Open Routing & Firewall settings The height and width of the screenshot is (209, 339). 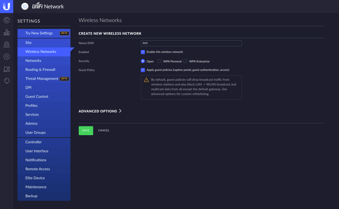pos(40,70)
